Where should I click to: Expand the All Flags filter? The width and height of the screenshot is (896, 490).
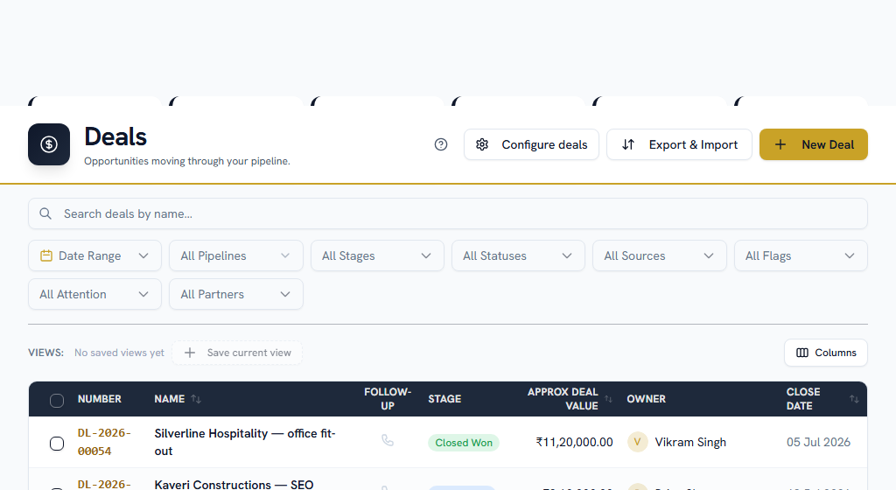[x=801, y=255]
